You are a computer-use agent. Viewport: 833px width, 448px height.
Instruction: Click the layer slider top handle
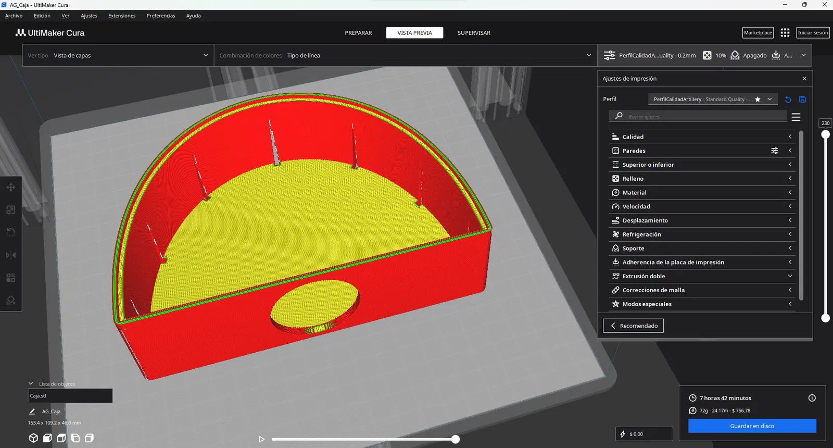coord(825,134)
